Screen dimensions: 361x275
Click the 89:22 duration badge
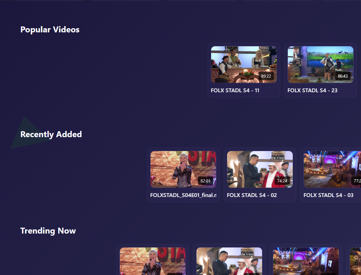pos(266,76)
